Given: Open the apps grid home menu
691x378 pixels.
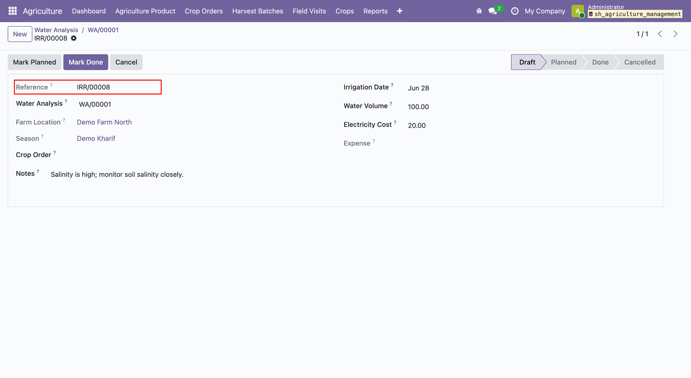Looking at the screenshot, I should [13, 11].
